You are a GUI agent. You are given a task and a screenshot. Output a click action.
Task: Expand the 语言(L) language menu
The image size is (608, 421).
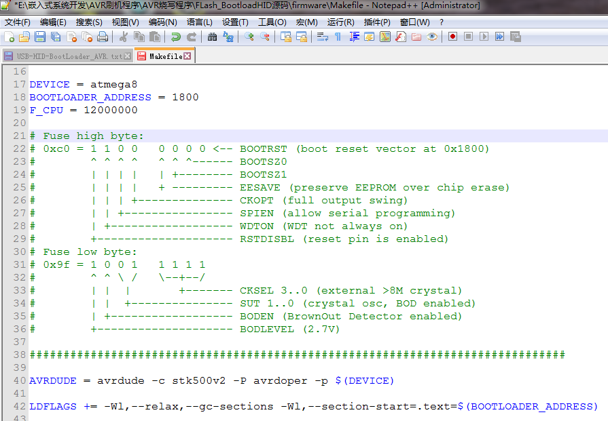tap(199, 22)
